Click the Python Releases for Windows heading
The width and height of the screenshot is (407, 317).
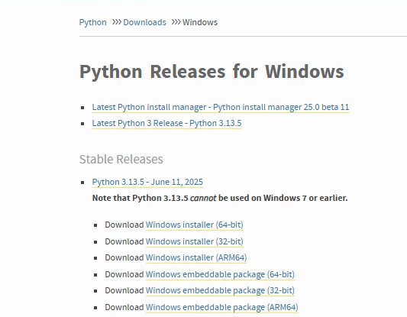[212, 71]
